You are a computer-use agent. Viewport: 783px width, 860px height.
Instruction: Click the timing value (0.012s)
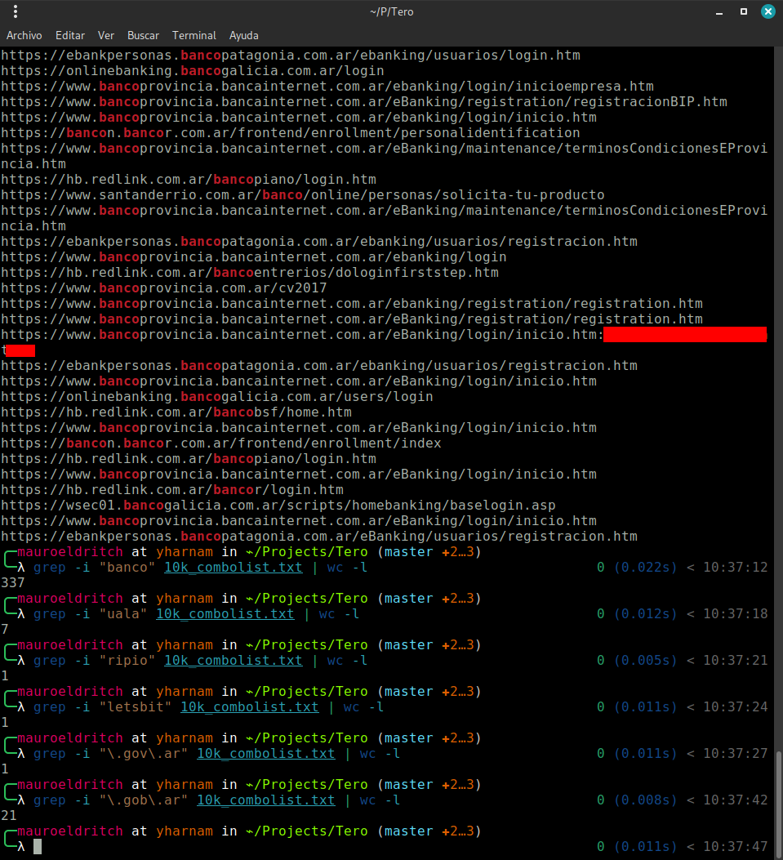(645, 613)
